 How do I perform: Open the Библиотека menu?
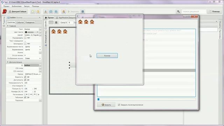(16, 6)
